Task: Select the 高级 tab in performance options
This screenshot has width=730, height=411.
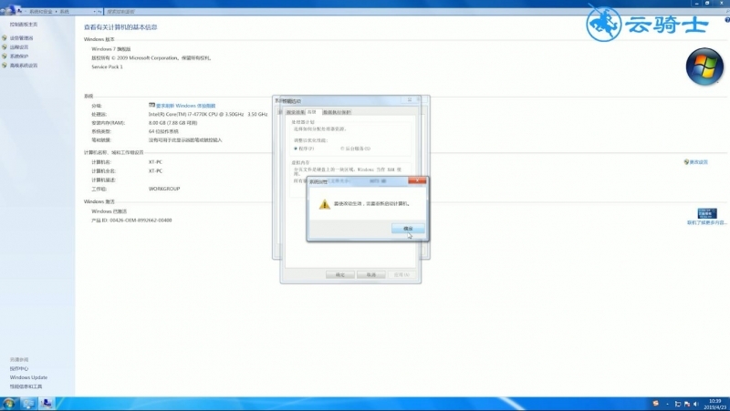Action: point(312,112)
